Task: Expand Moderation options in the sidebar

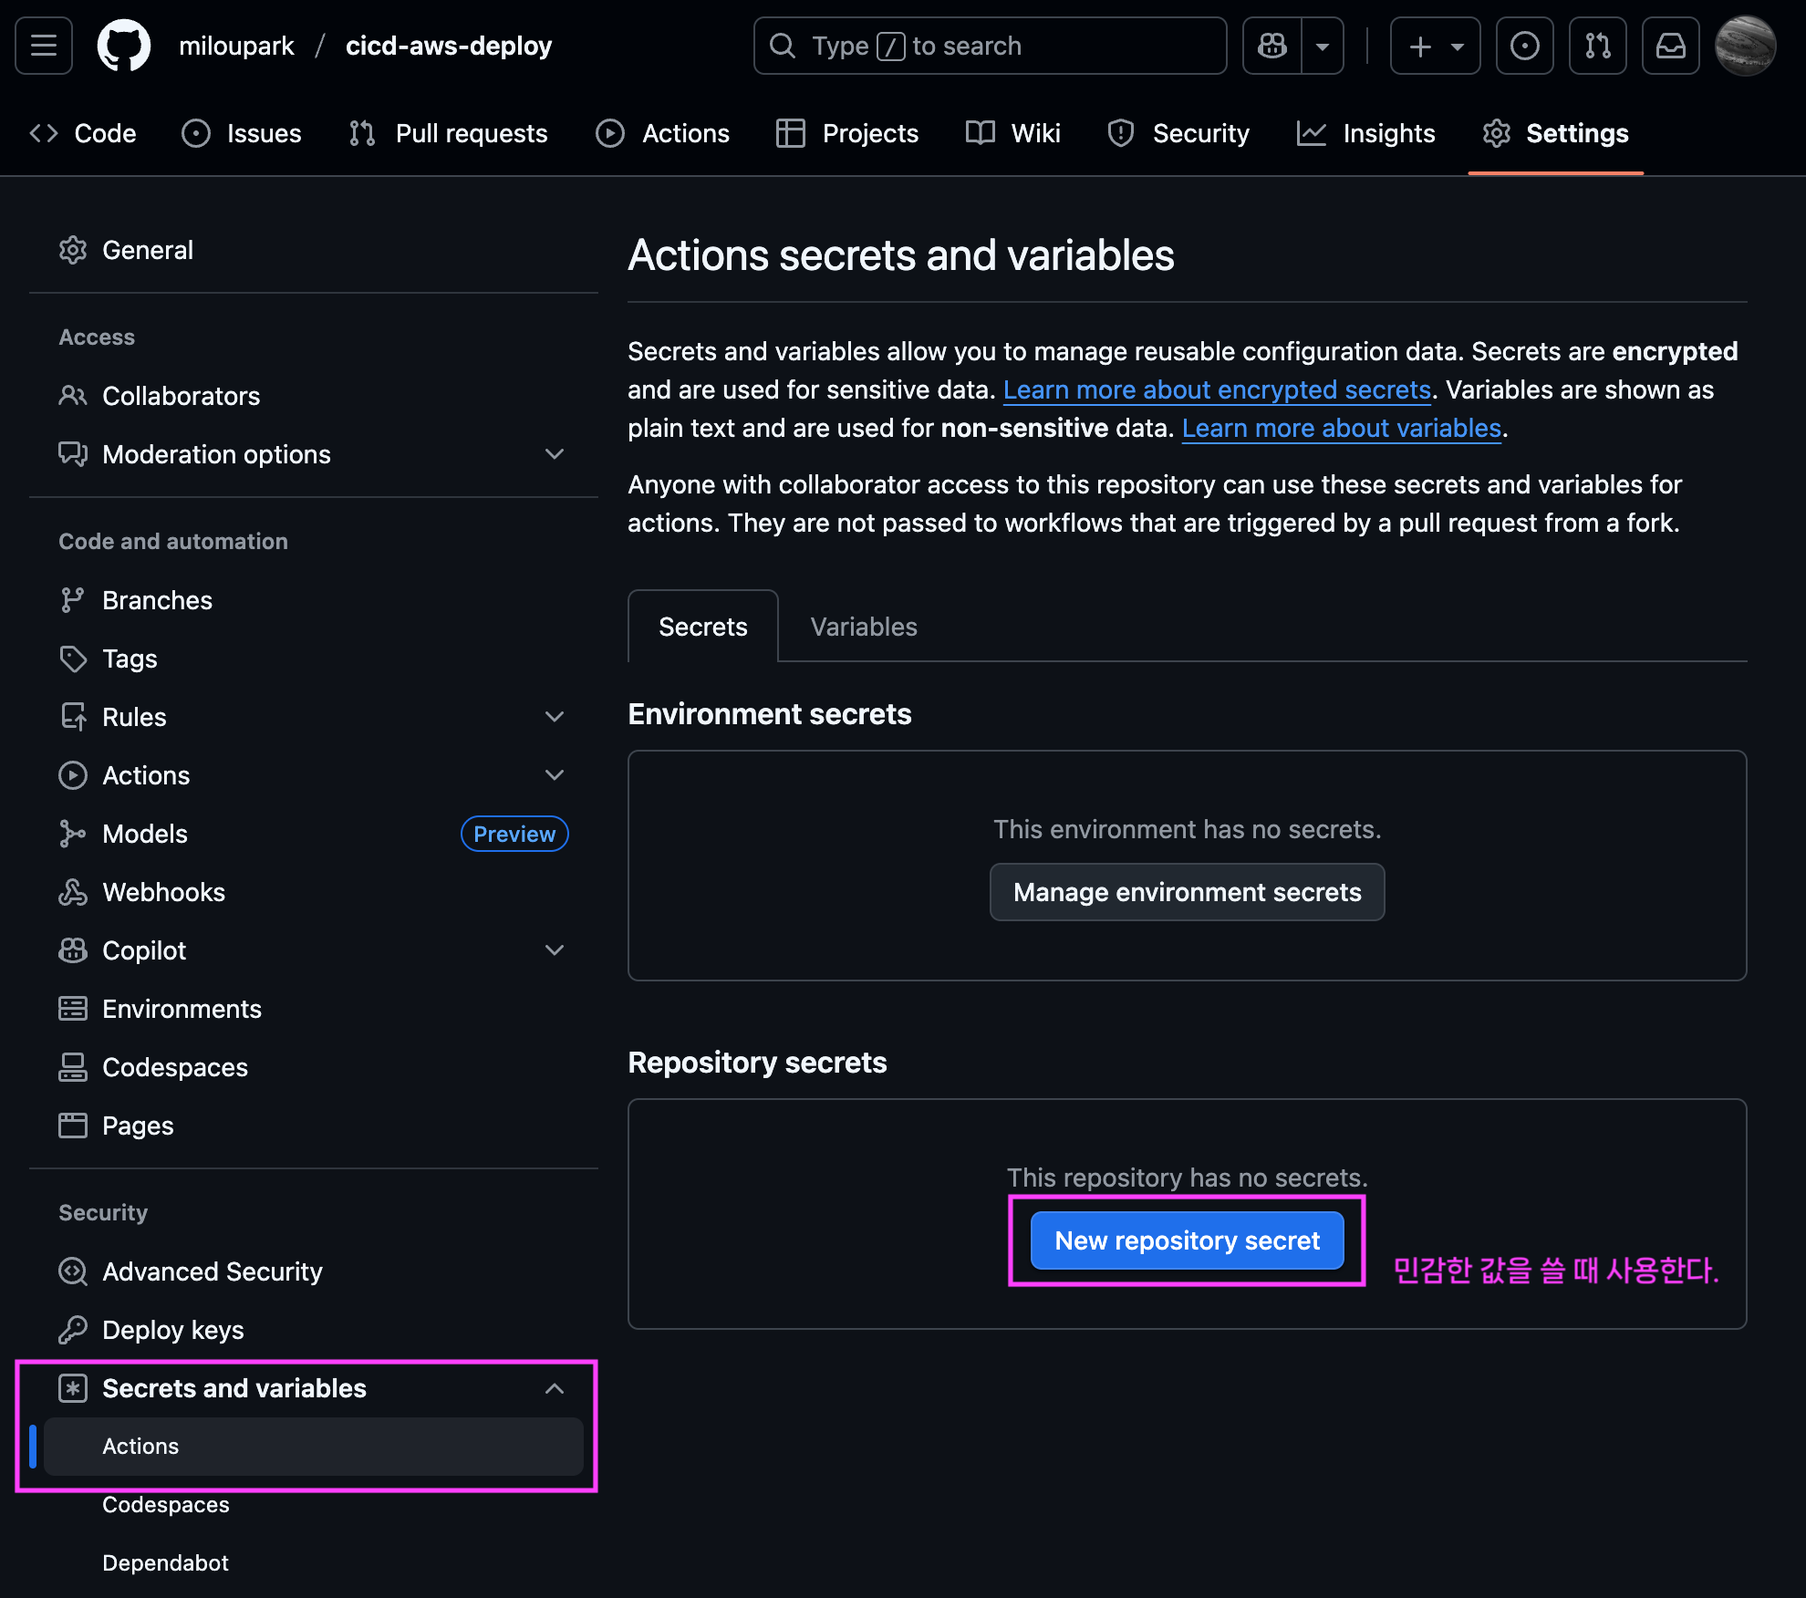Action: (x=554, y=454)
